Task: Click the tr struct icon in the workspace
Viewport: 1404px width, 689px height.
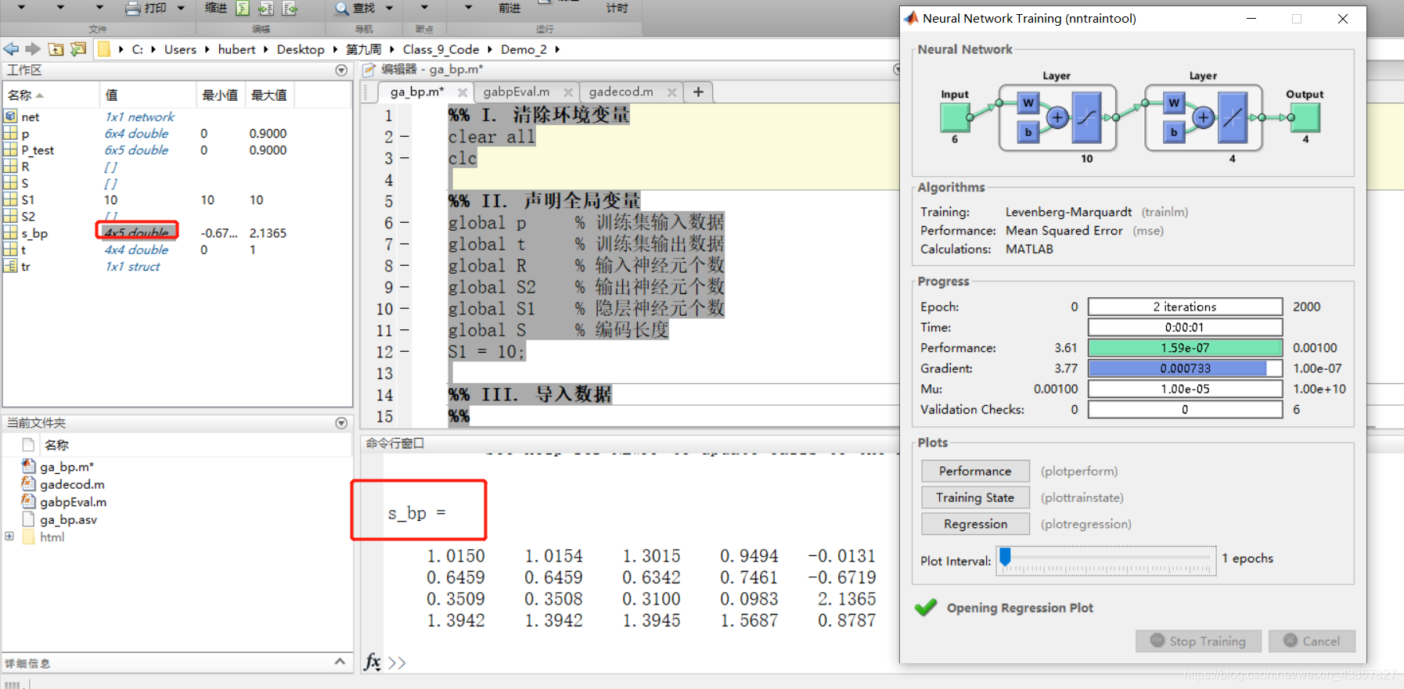Action: point(10,267)
